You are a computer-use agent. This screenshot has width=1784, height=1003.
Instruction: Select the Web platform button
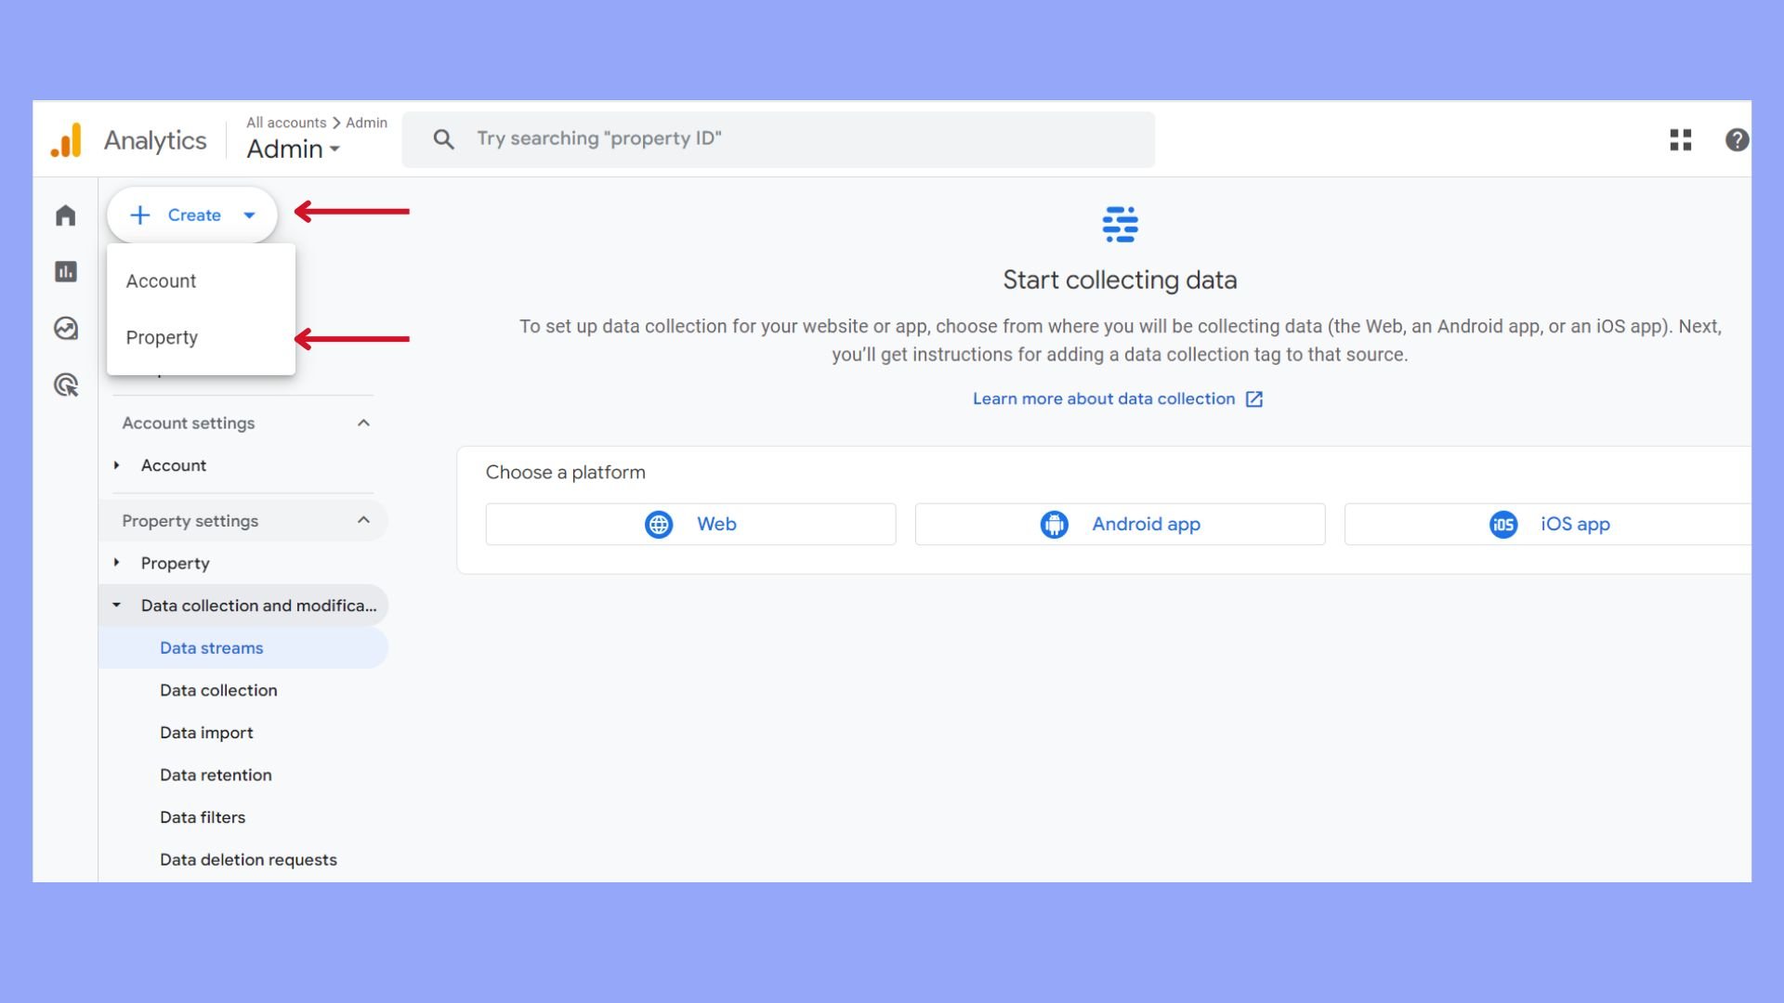(690, 525)
